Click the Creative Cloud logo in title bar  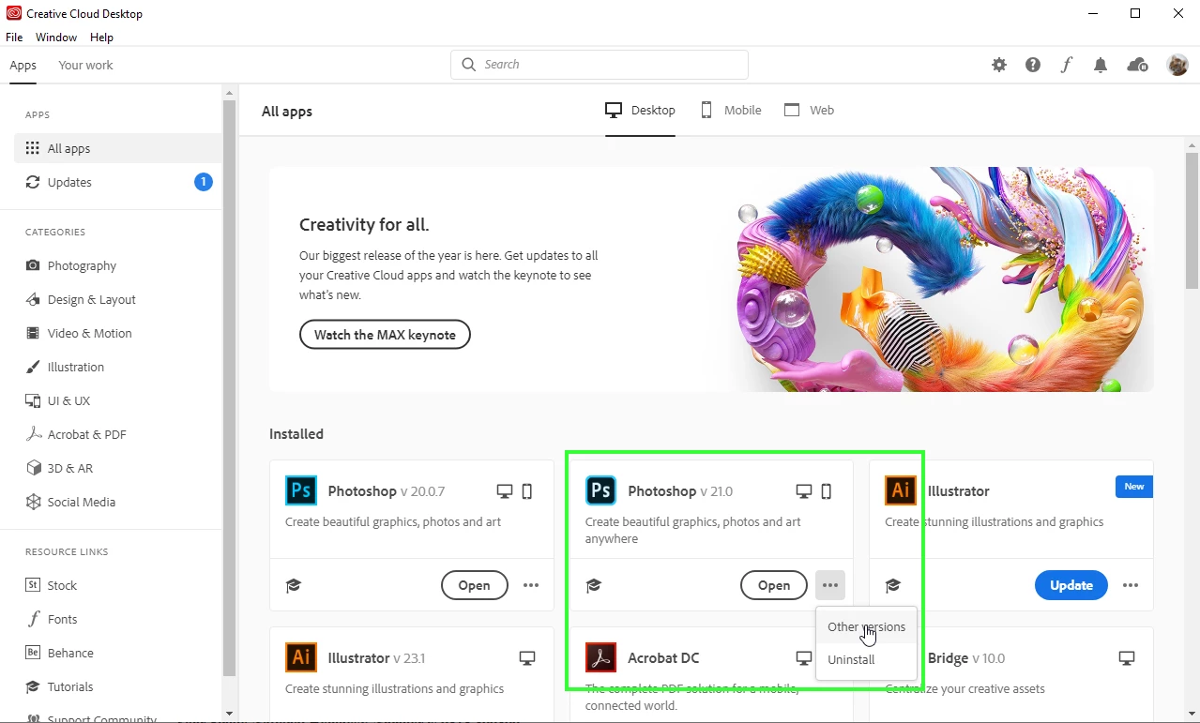point(13,13)
